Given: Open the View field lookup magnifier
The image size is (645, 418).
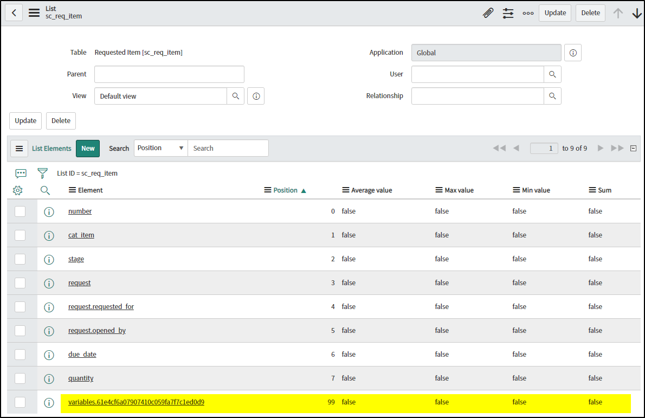Looking at the screenshot, I should 235,96.
